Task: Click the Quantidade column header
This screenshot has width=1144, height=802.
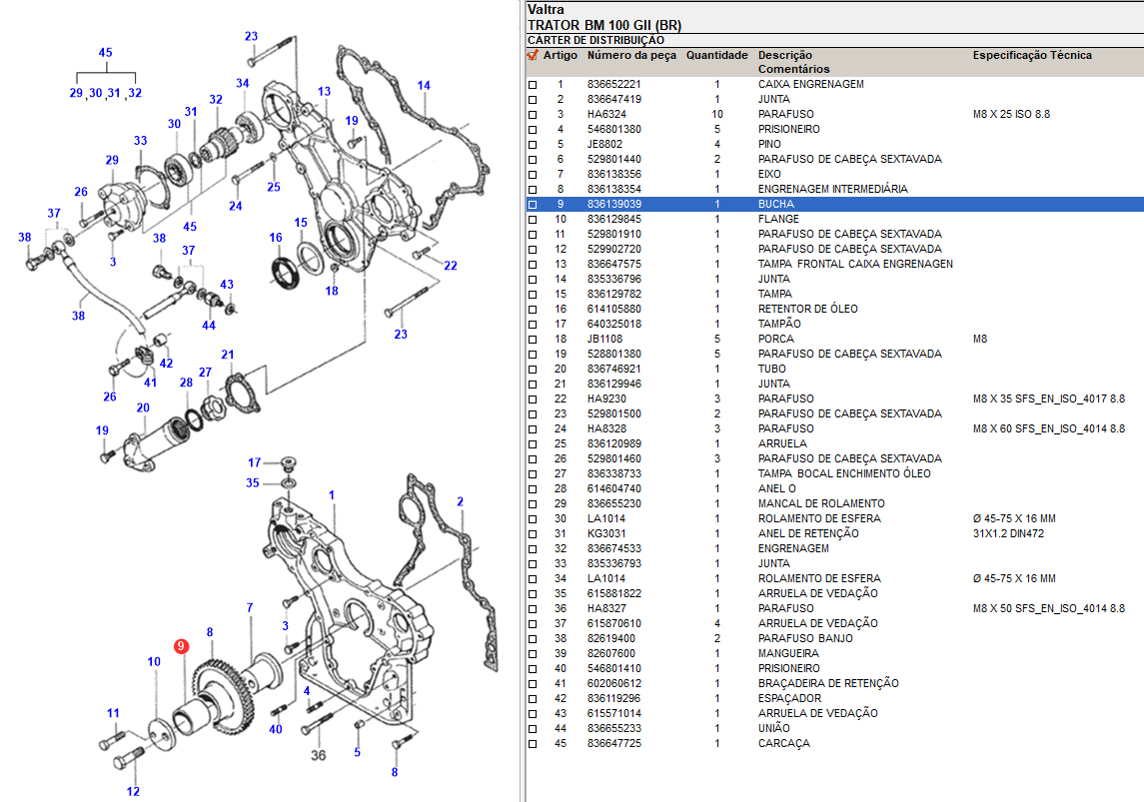Action: click(716, 55)
